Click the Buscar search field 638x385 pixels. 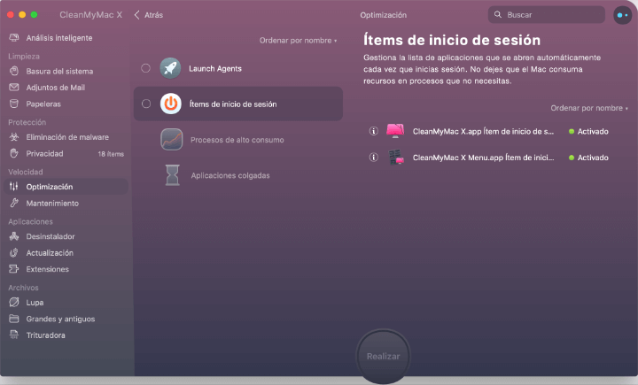(x=547, y=15)
